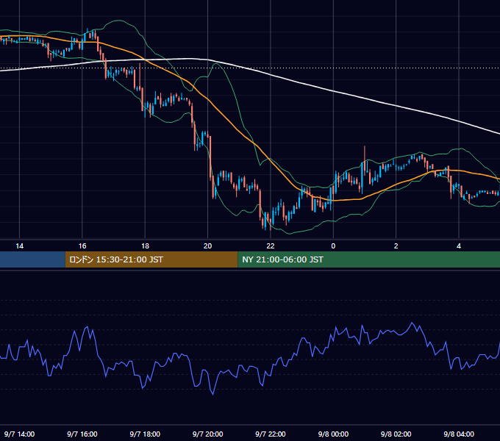This screenshot has width=500, height=441.
Task: Click the 9/7 16:00 date label
Action: click(x=82, y=434)
